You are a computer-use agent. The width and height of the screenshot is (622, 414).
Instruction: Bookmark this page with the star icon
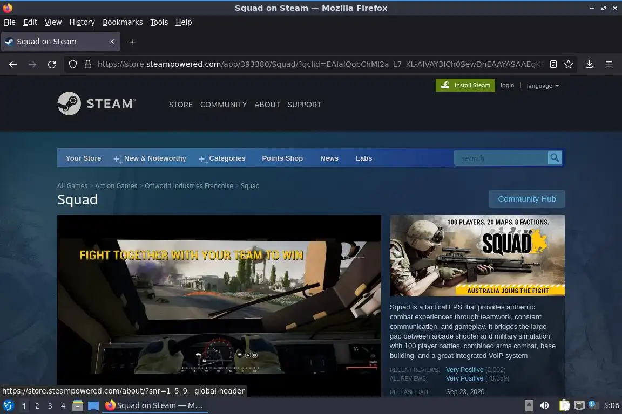click(569, 64)
